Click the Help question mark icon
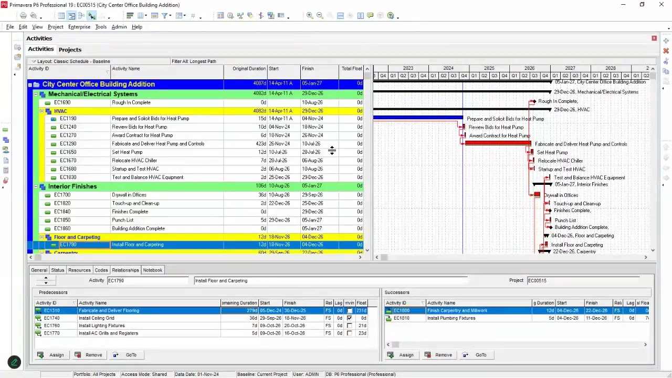 click(391, 16)
